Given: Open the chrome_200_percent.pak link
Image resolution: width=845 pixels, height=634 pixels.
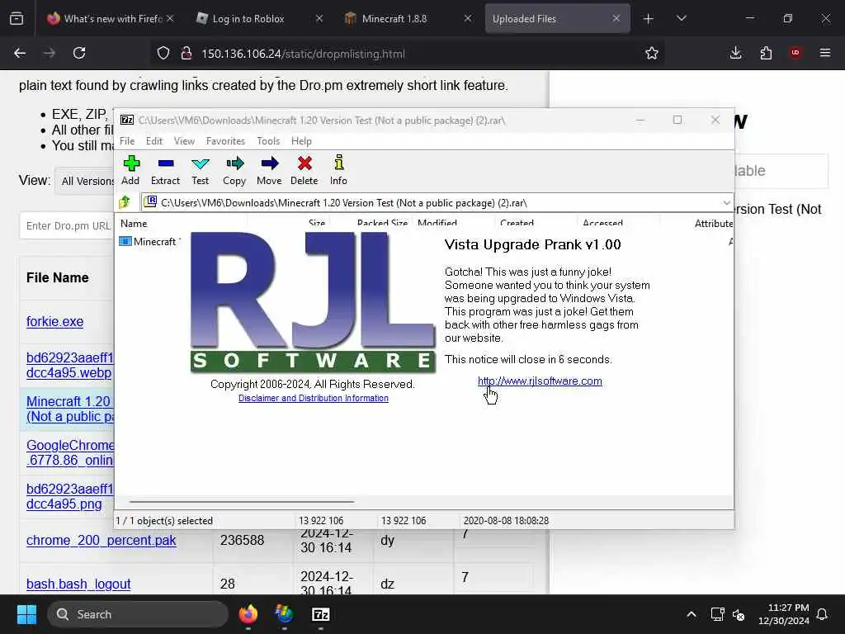Looking at the screenshot, I should point(101,540).
